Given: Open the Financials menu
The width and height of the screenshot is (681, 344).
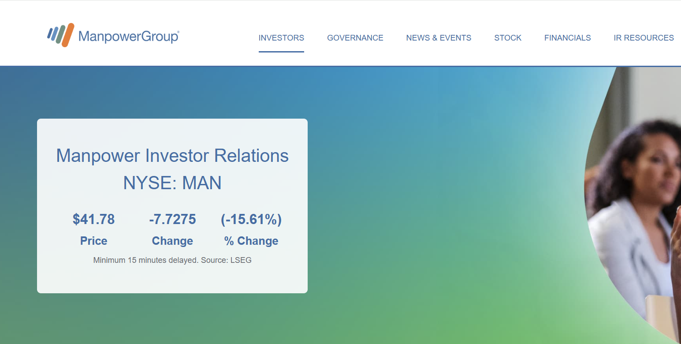Looking at the screenshot, I should tap(567, 38).
